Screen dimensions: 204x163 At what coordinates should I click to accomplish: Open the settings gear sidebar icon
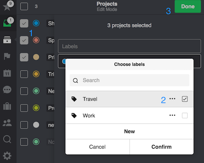[7, 156]
